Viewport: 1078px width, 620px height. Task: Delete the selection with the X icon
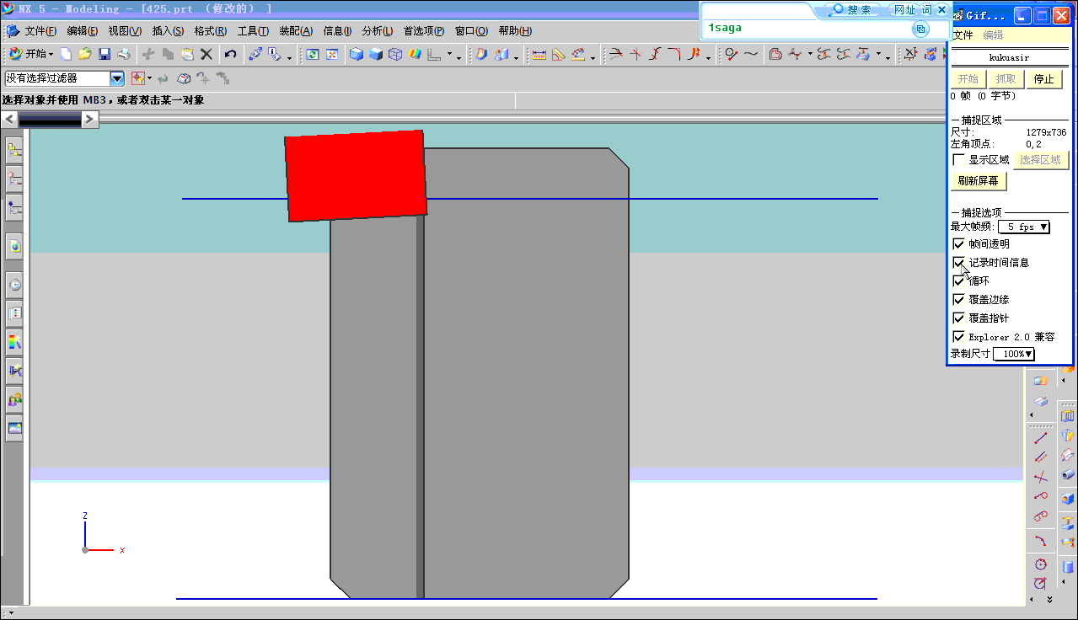coord(206,54)
